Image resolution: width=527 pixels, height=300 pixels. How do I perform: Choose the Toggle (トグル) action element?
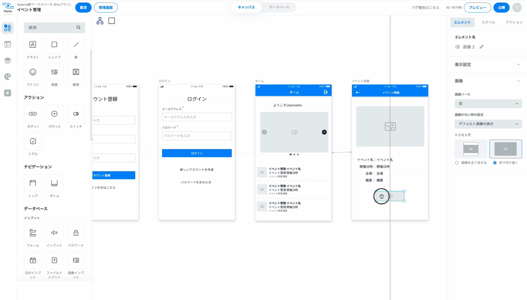coord(33,141)
